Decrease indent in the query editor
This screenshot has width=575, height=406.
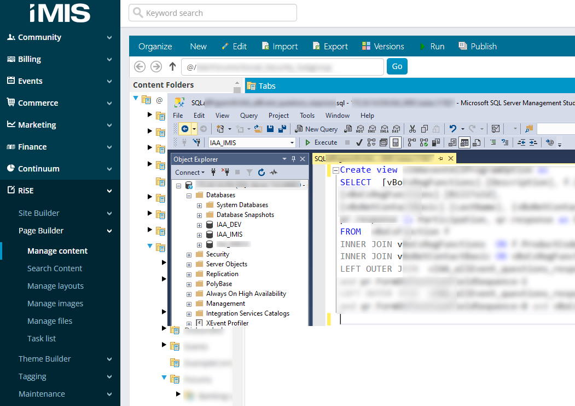tap(521, 142)
